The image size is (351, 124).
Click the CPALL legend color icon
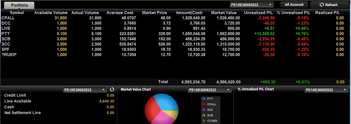pyautogui.click(x=204, y=104)
